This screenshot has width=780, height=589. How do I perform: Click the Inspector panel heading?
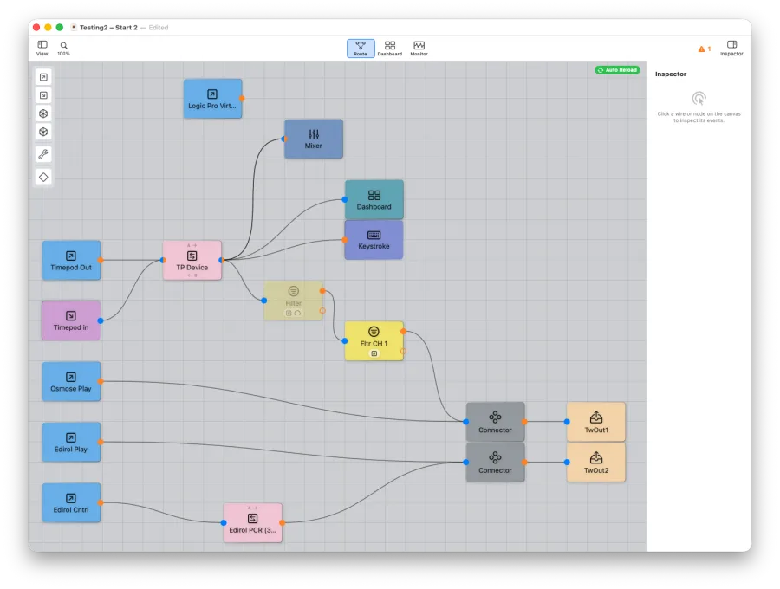pos(671,74)
